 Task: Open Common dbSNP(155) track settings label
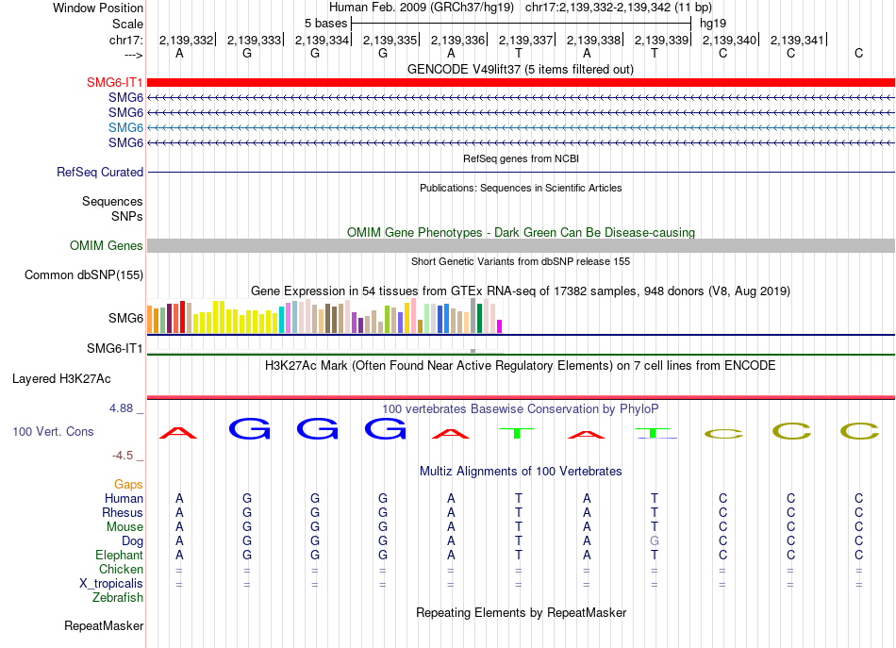(84, 274)
